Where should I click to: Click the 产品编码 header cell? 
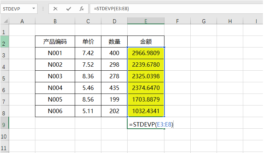click(55, 42)
